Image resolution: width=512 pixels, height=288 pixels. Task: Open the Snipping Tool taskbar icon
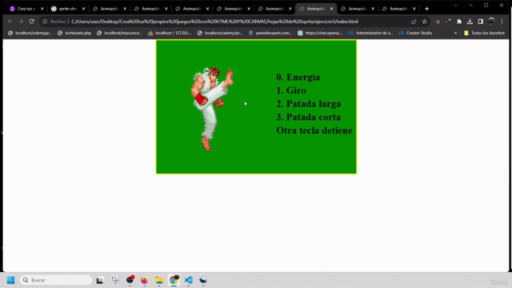click(115, 280)
